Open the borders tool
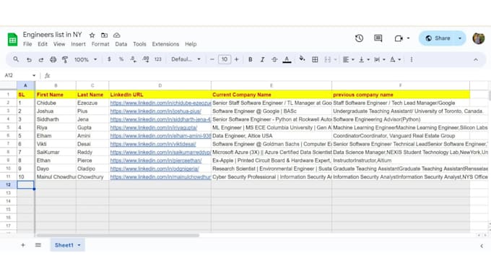This screenshot has width=491, height=277. point(315,59)
